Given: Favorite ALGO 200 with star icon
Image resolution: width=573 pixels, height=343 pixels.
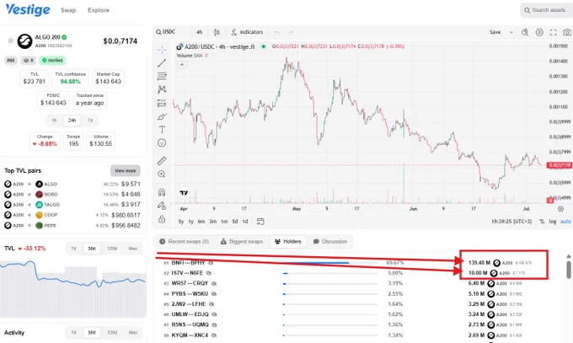Looking at the screenshot, I should (x=11, y=40).
